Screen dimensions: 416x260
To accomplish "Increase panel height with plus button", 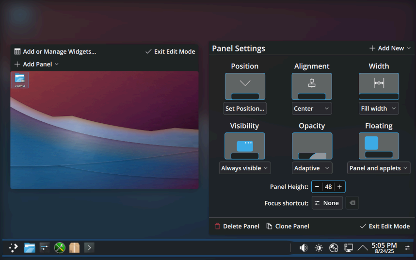I will click(339, 187).
